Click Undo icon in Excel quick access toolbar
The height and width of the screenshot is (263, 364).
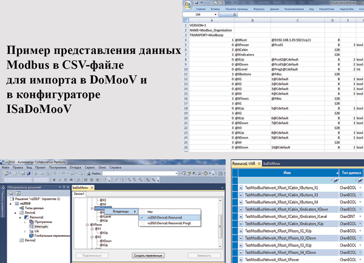(202, 3)
